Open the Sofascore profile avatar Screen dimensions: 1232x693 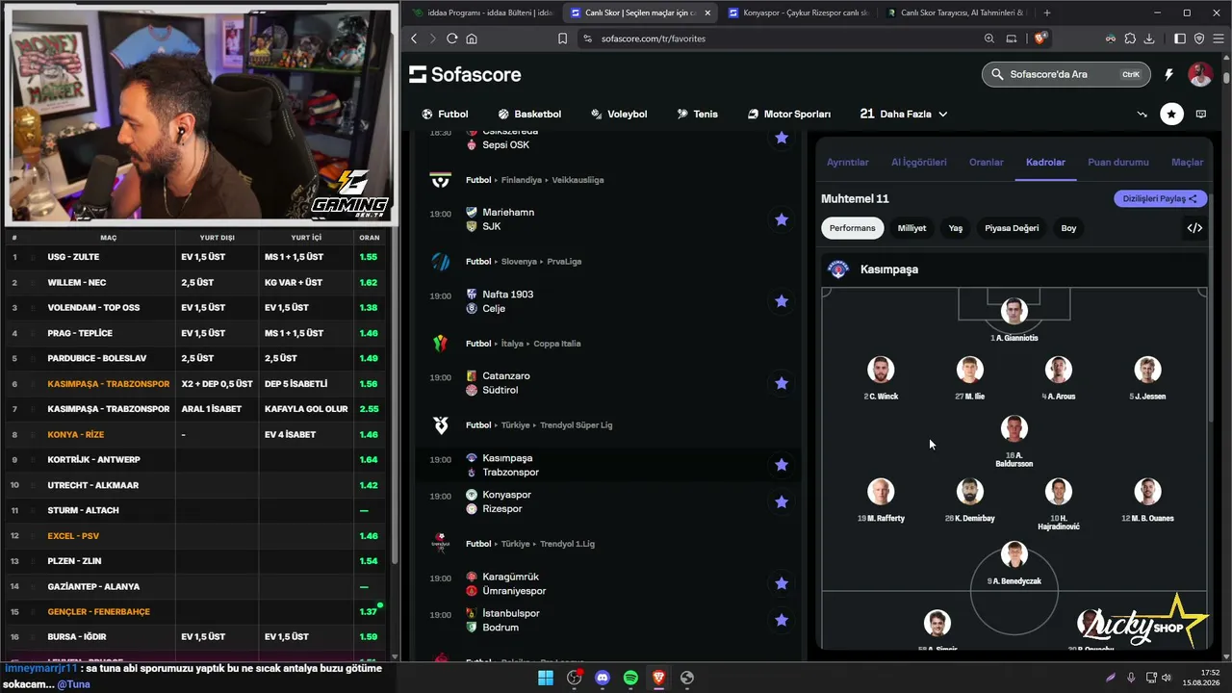click(1199, 74)
